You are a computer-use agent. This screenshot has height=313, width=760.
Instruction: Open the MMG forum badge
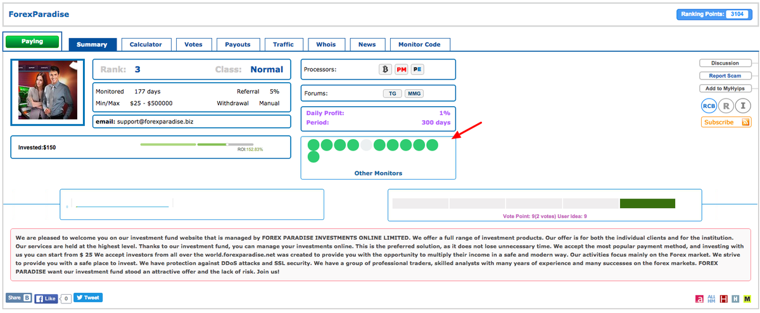(414, 94)
